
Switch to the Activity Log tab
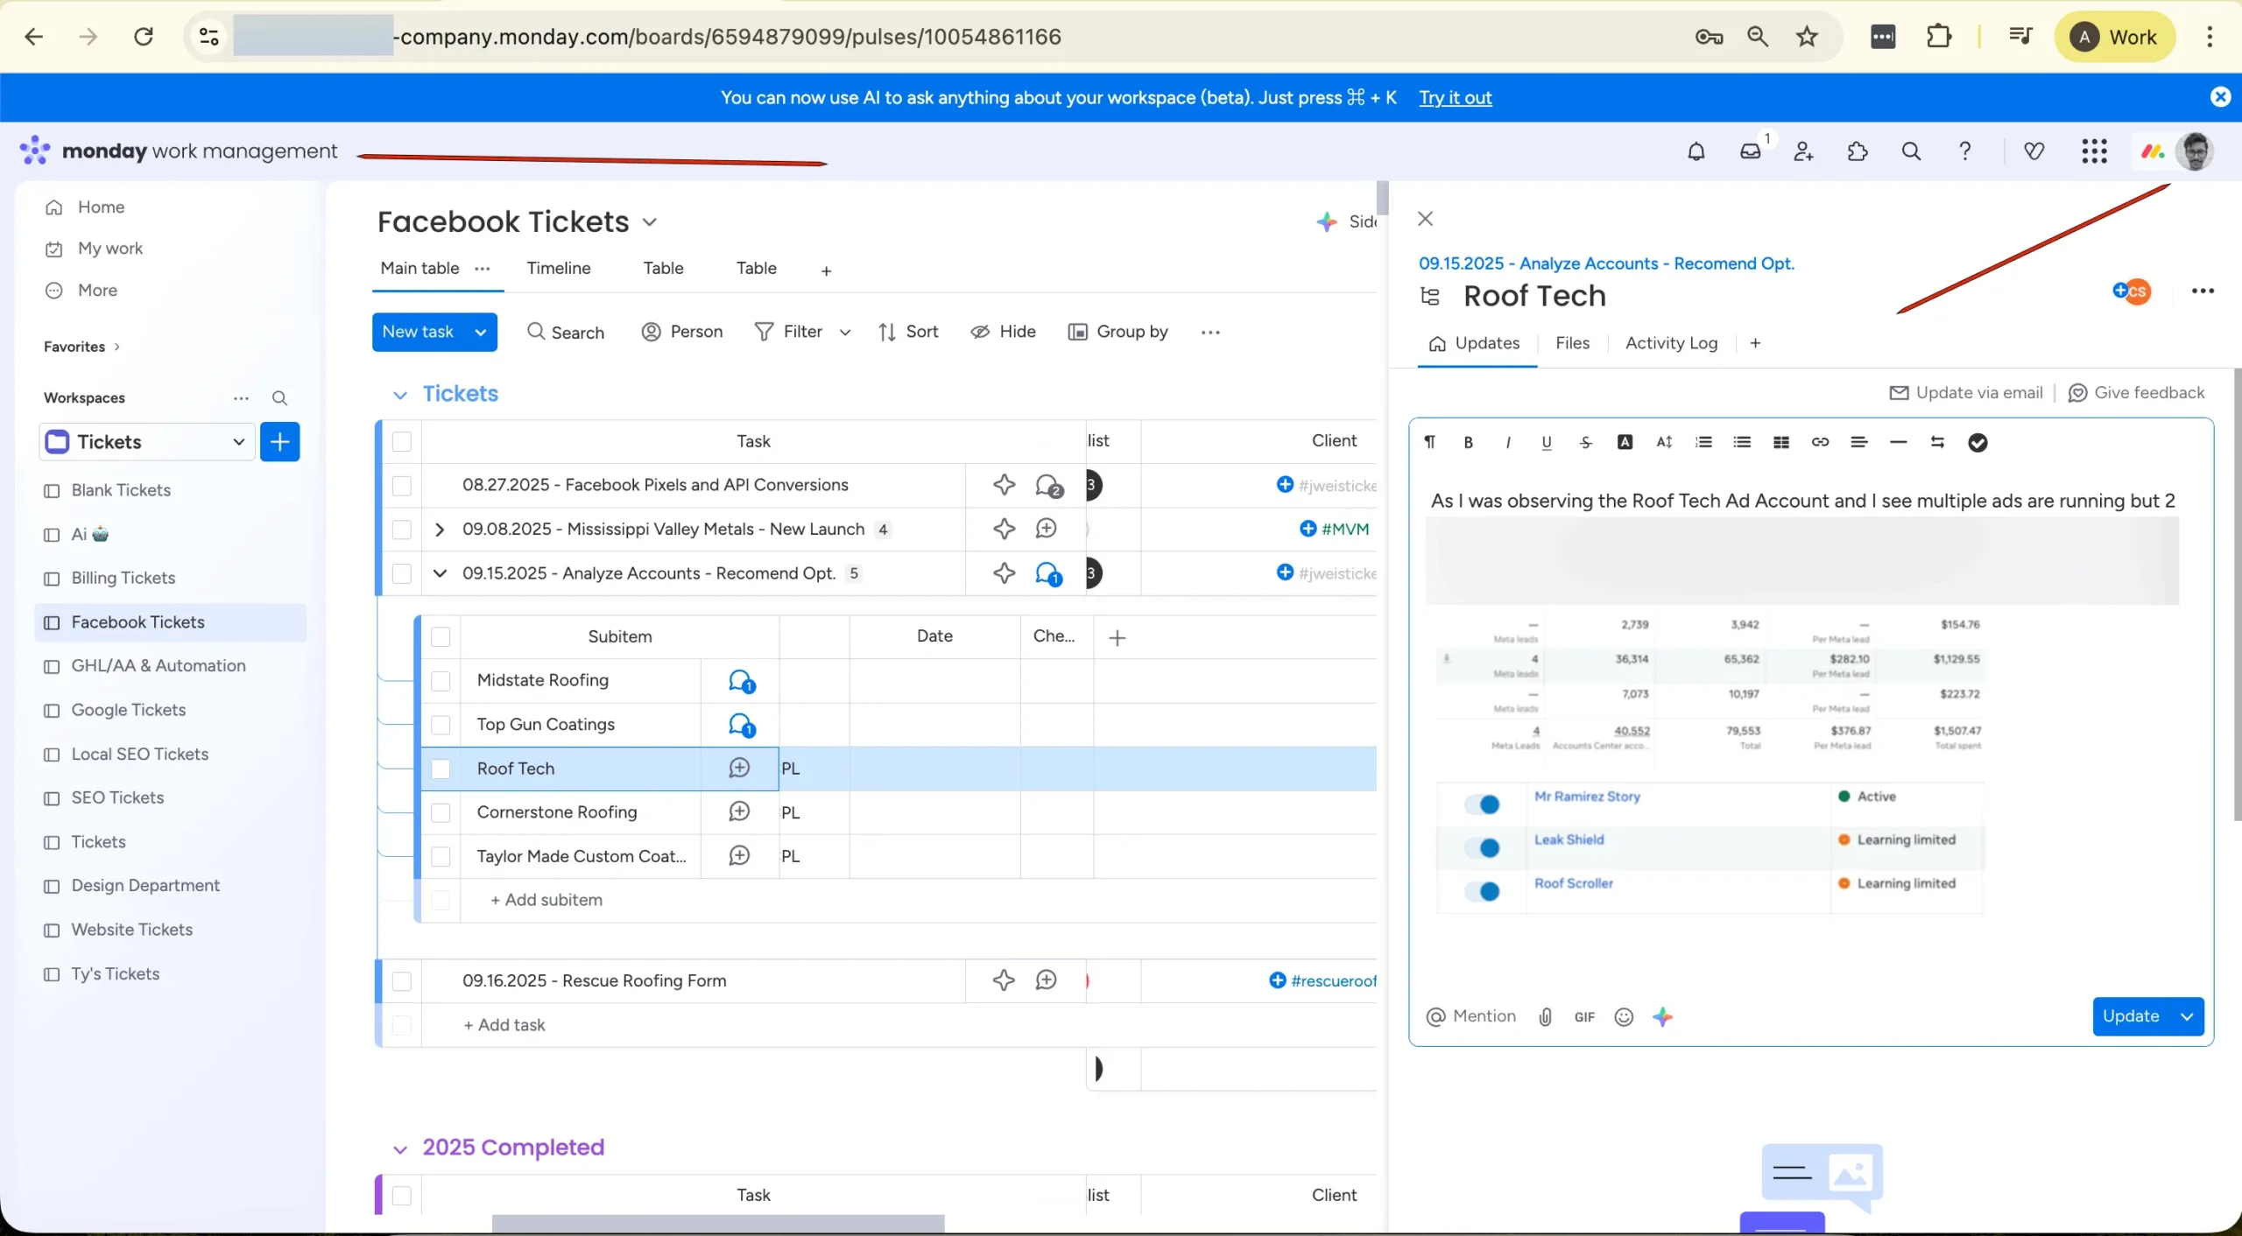click(x=1671, y=343)
